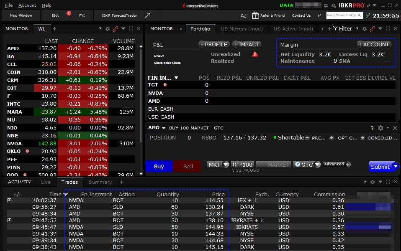Click the watchlist scrollbar down arrow
Viewport: 401px width, 251px height.
(141, 174)
